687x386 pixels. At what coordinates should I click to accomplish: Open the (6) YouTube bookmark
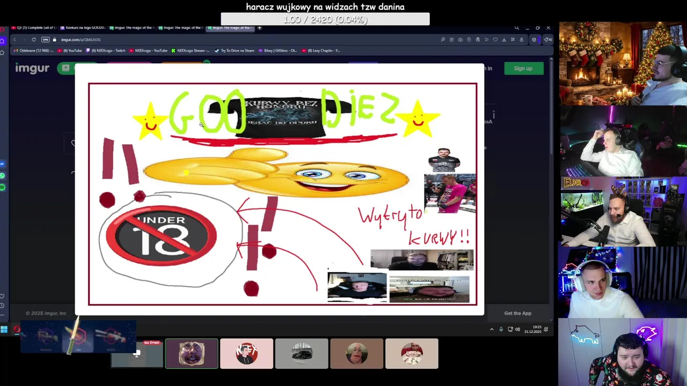click(70, 51)
